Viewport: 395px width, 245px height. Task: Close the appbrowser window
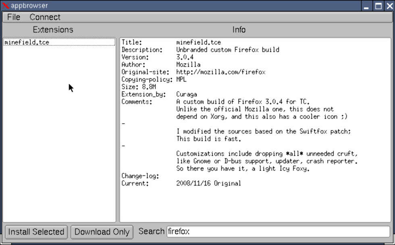tap(389, 6)
